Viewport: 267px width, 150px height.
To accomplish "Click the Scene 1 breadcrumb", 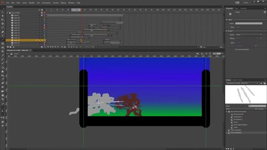I will [17, 54].
